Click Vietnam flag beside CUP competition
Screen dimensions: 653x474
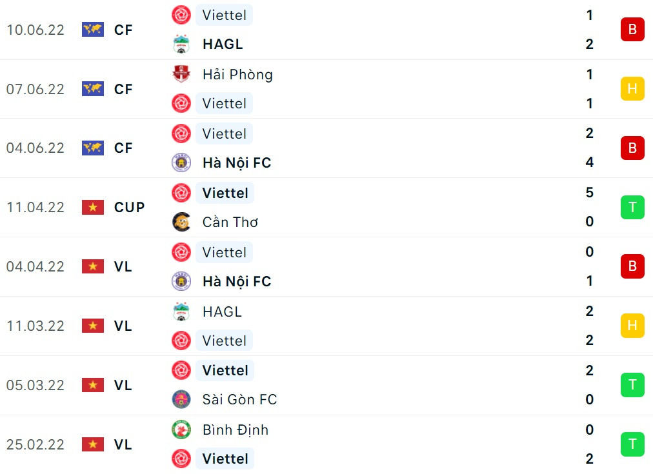(93, 207)
